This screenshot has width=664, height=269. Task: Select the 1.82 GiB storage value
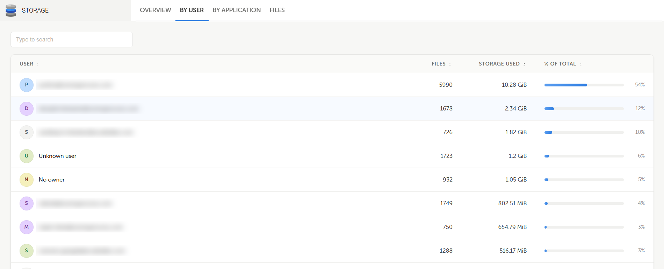pos(516,132)
